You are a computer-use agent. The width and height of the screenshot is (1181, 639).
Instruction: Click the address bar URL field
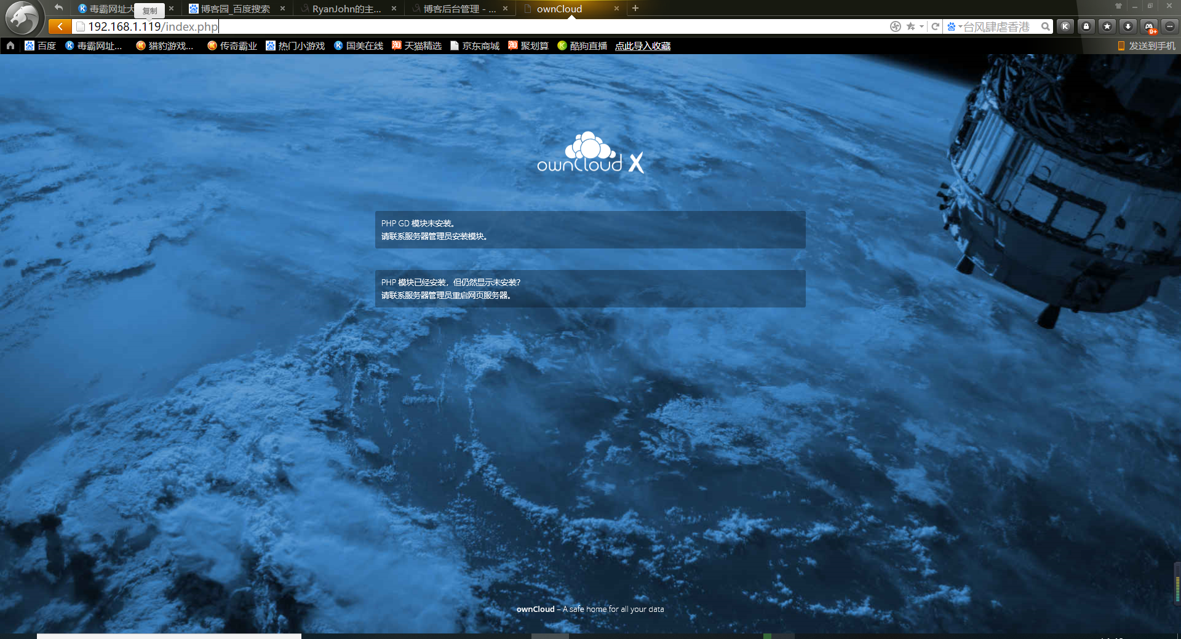point(480,26)
